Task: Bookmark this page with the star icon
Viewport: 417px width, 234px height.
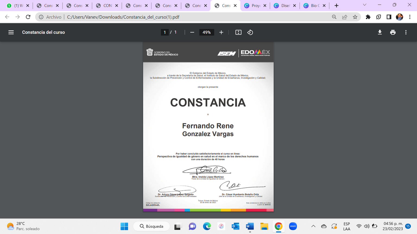Action: point(355,17)
